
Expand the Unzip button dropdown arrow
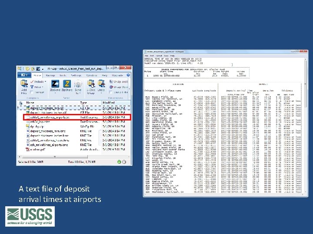click(x=101, y=93)
